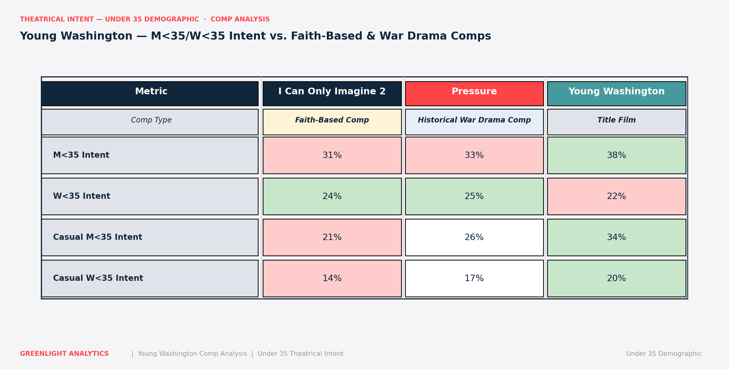Click Casual W<35 Intent row label
Image resolution: width=729 pixels, height=369 pixels.
150,278
